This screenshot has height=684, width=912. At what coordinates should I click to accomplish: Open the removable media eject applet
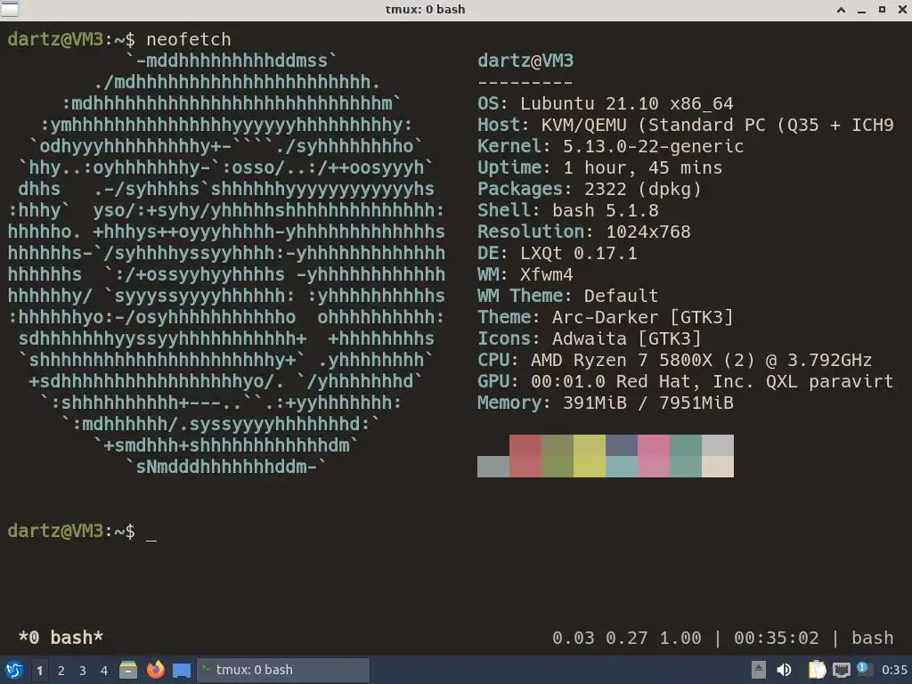[x=758, y=670]
